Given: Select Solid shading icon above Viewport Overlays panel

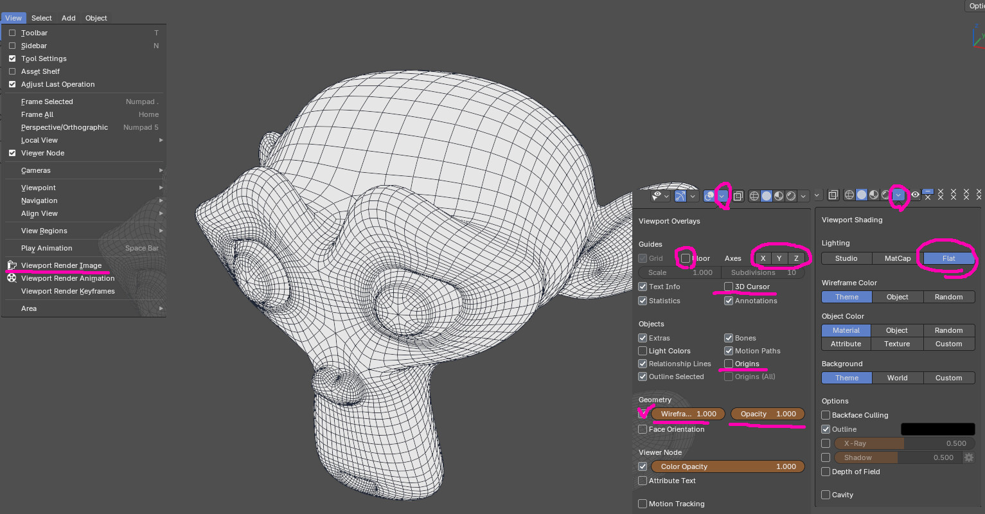Looking at the screenshot, I should click(x=767, y=196).
